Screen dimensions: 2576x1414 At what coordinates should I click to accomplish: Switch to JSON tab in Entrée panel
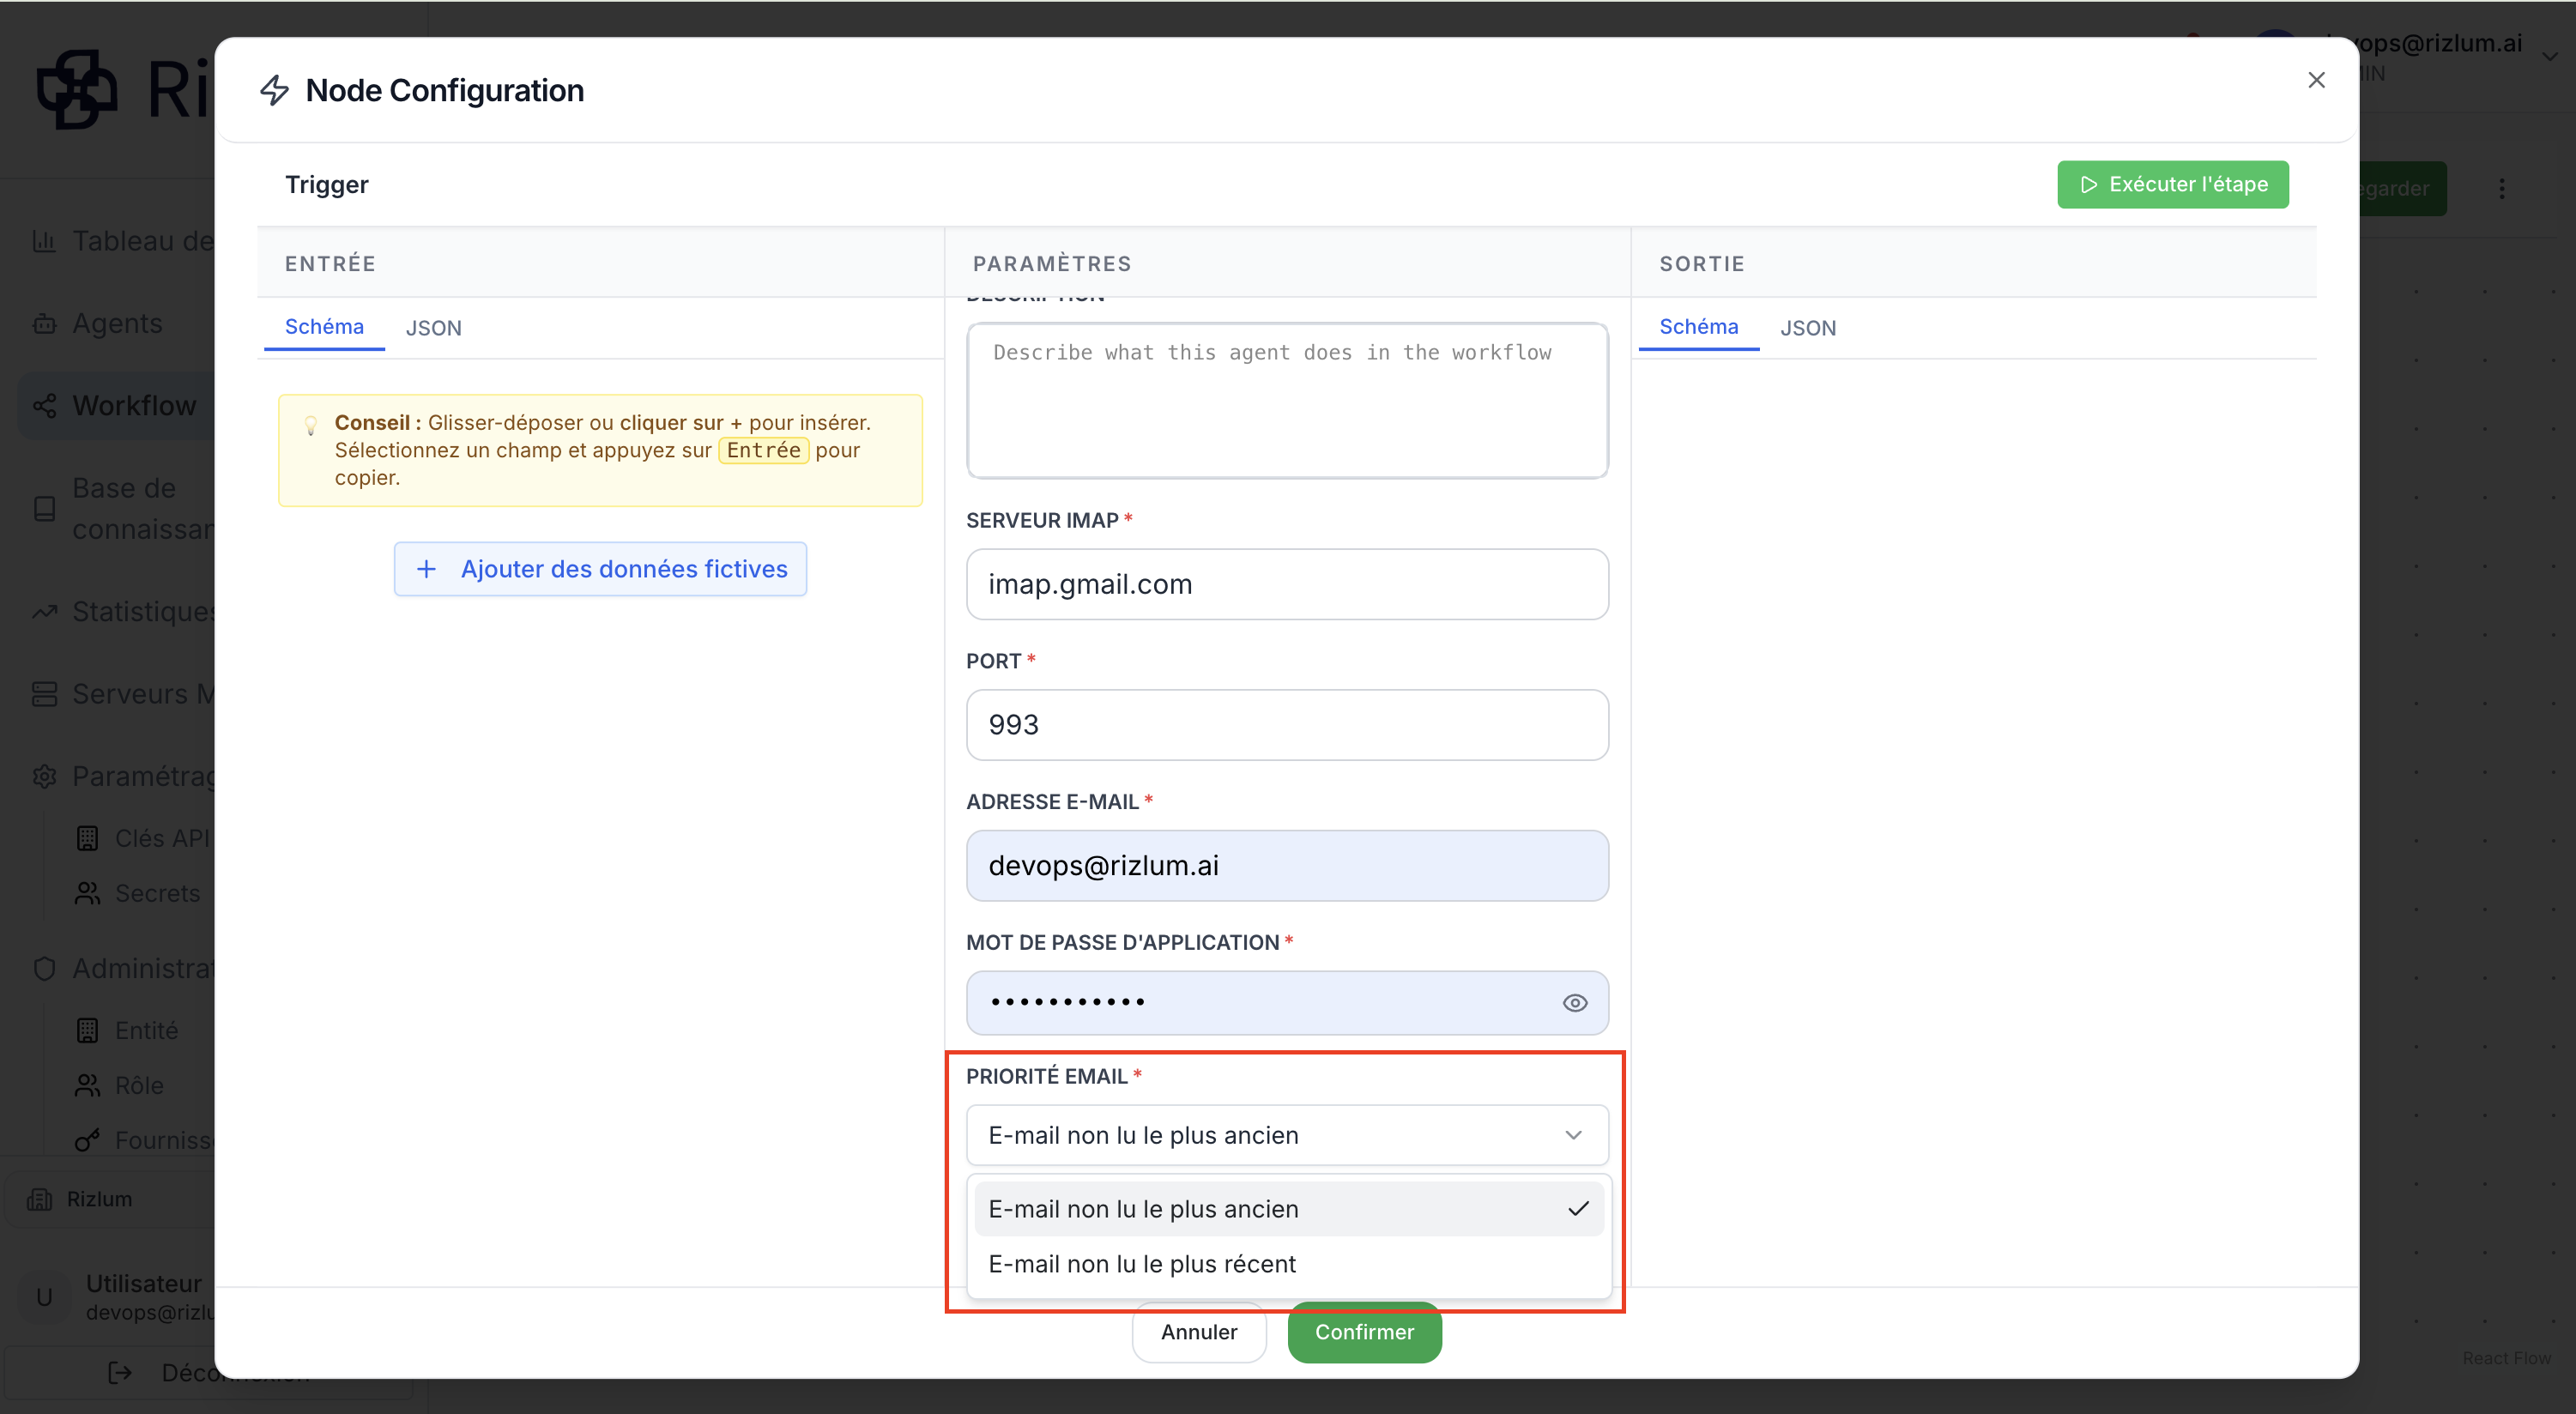(433, 328)
